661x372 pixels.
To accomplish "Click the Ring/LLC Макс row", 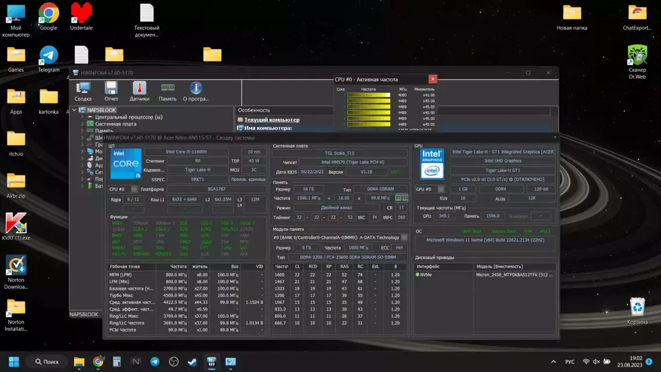I will point(186,316).
